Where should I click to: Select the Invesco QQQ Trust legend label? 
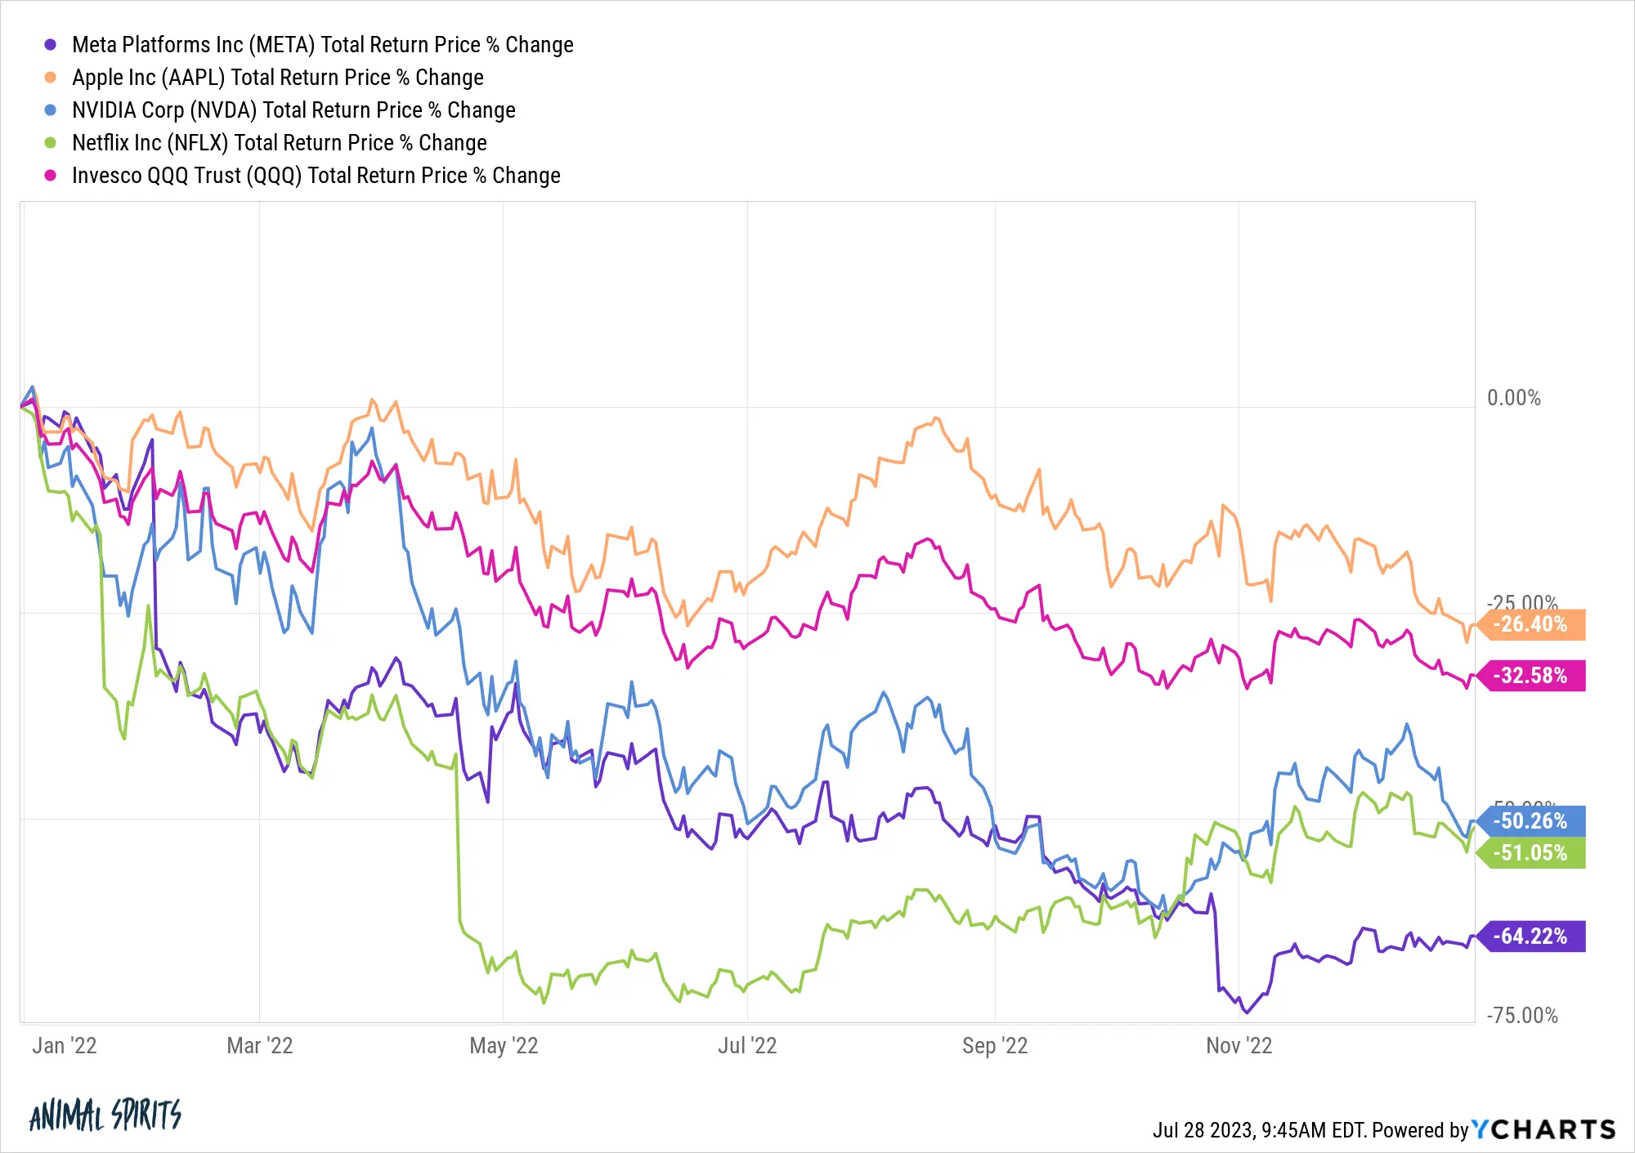pyautogui.click(x=316, y=176)
